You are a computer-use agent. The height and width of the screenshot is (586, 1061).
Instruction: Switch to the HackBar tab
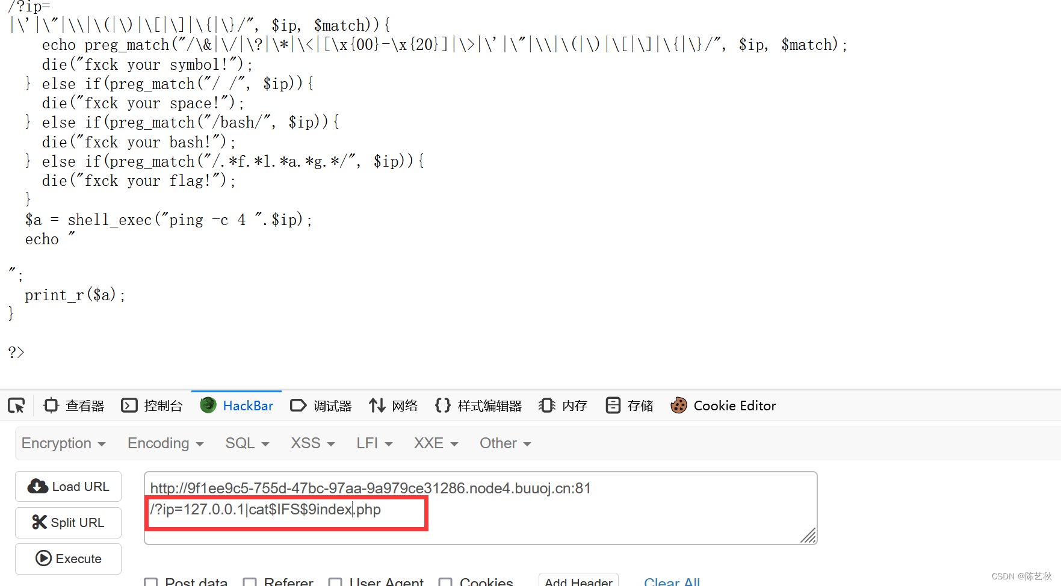pyautogui.click(x=237, y=406)
